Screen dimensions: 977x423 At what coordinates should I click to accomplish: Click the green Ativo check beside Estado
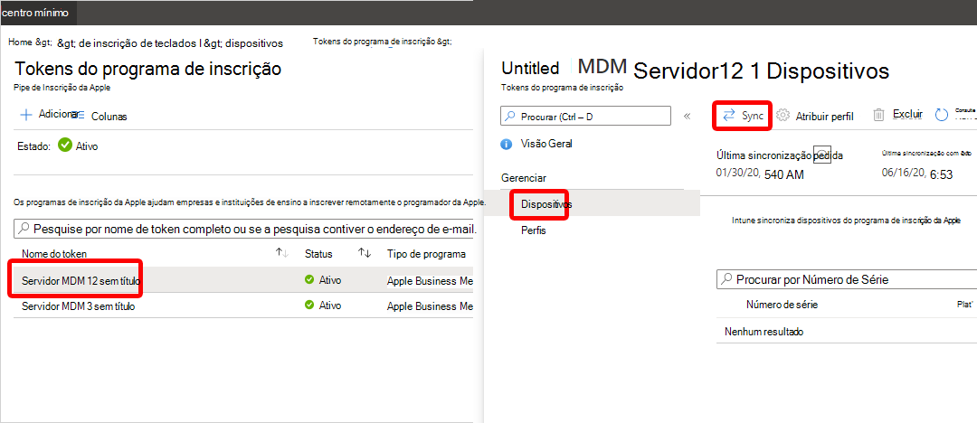point(64,145)
